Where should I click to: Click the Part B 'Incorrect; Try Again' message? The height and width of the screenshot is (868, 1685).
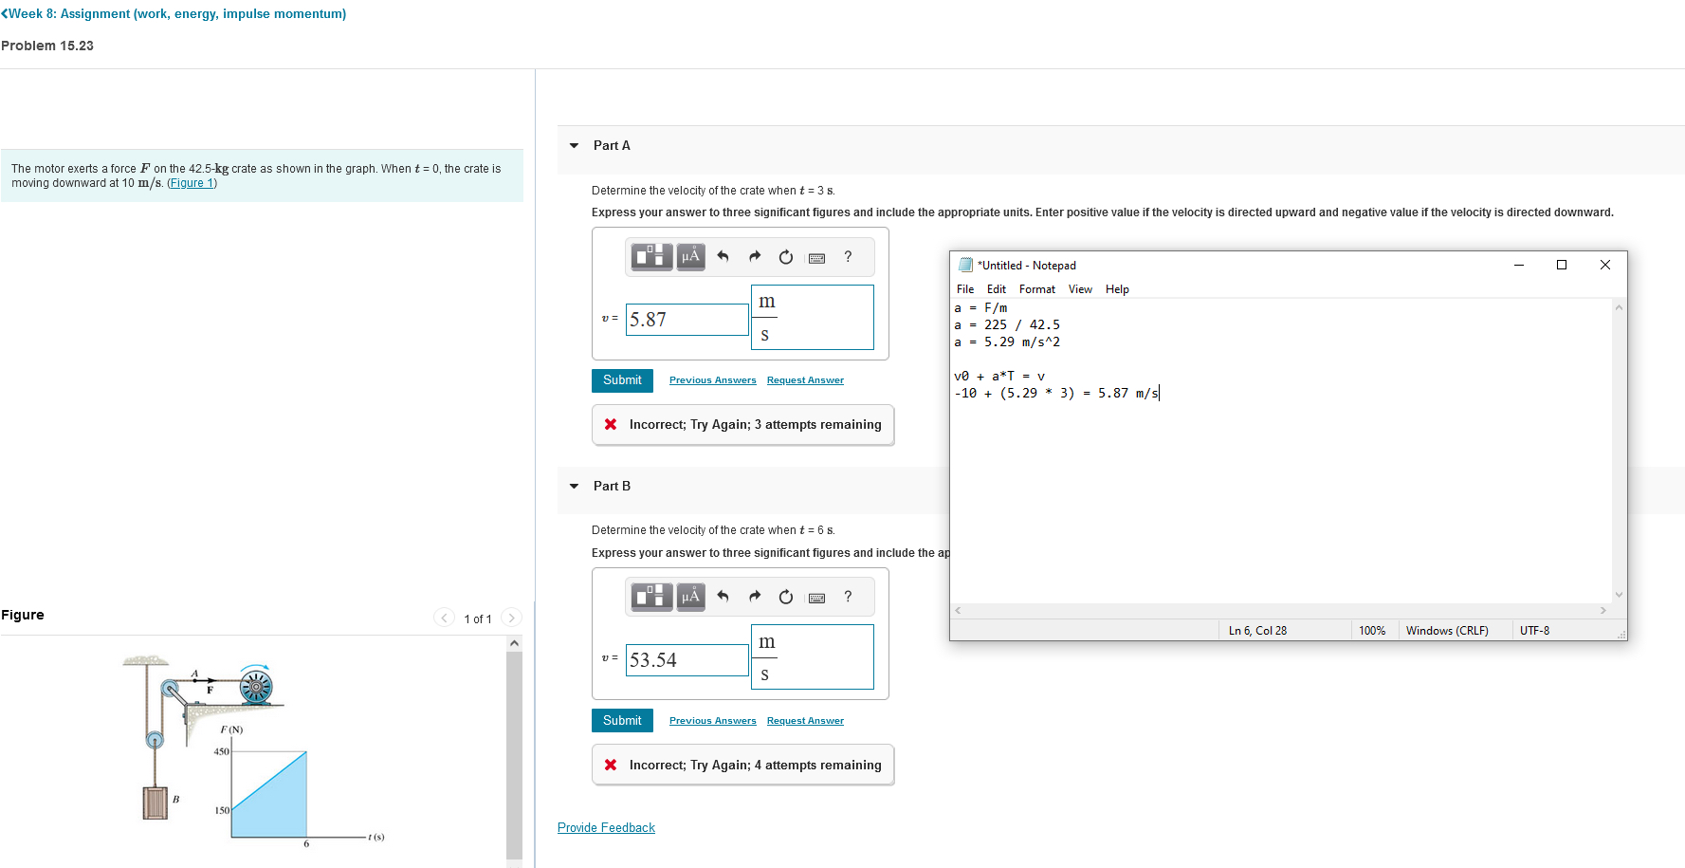click(x=743, y=766)
